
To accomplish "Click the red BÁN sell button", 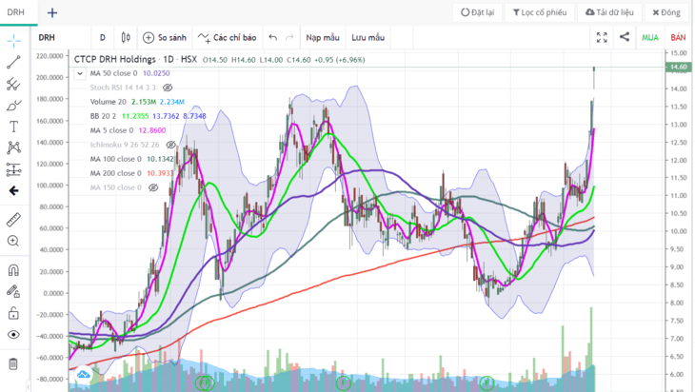I will [x=678, y=38].
